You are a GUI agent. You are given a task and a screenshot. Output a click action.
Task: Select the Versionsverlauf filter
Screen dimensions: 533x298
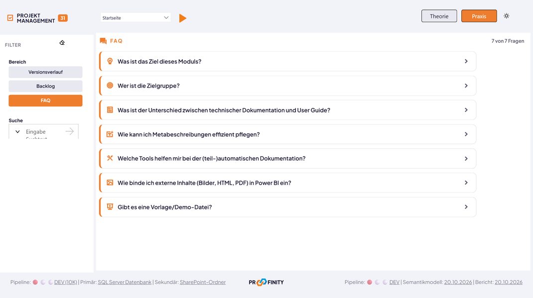tap(45, 72)
